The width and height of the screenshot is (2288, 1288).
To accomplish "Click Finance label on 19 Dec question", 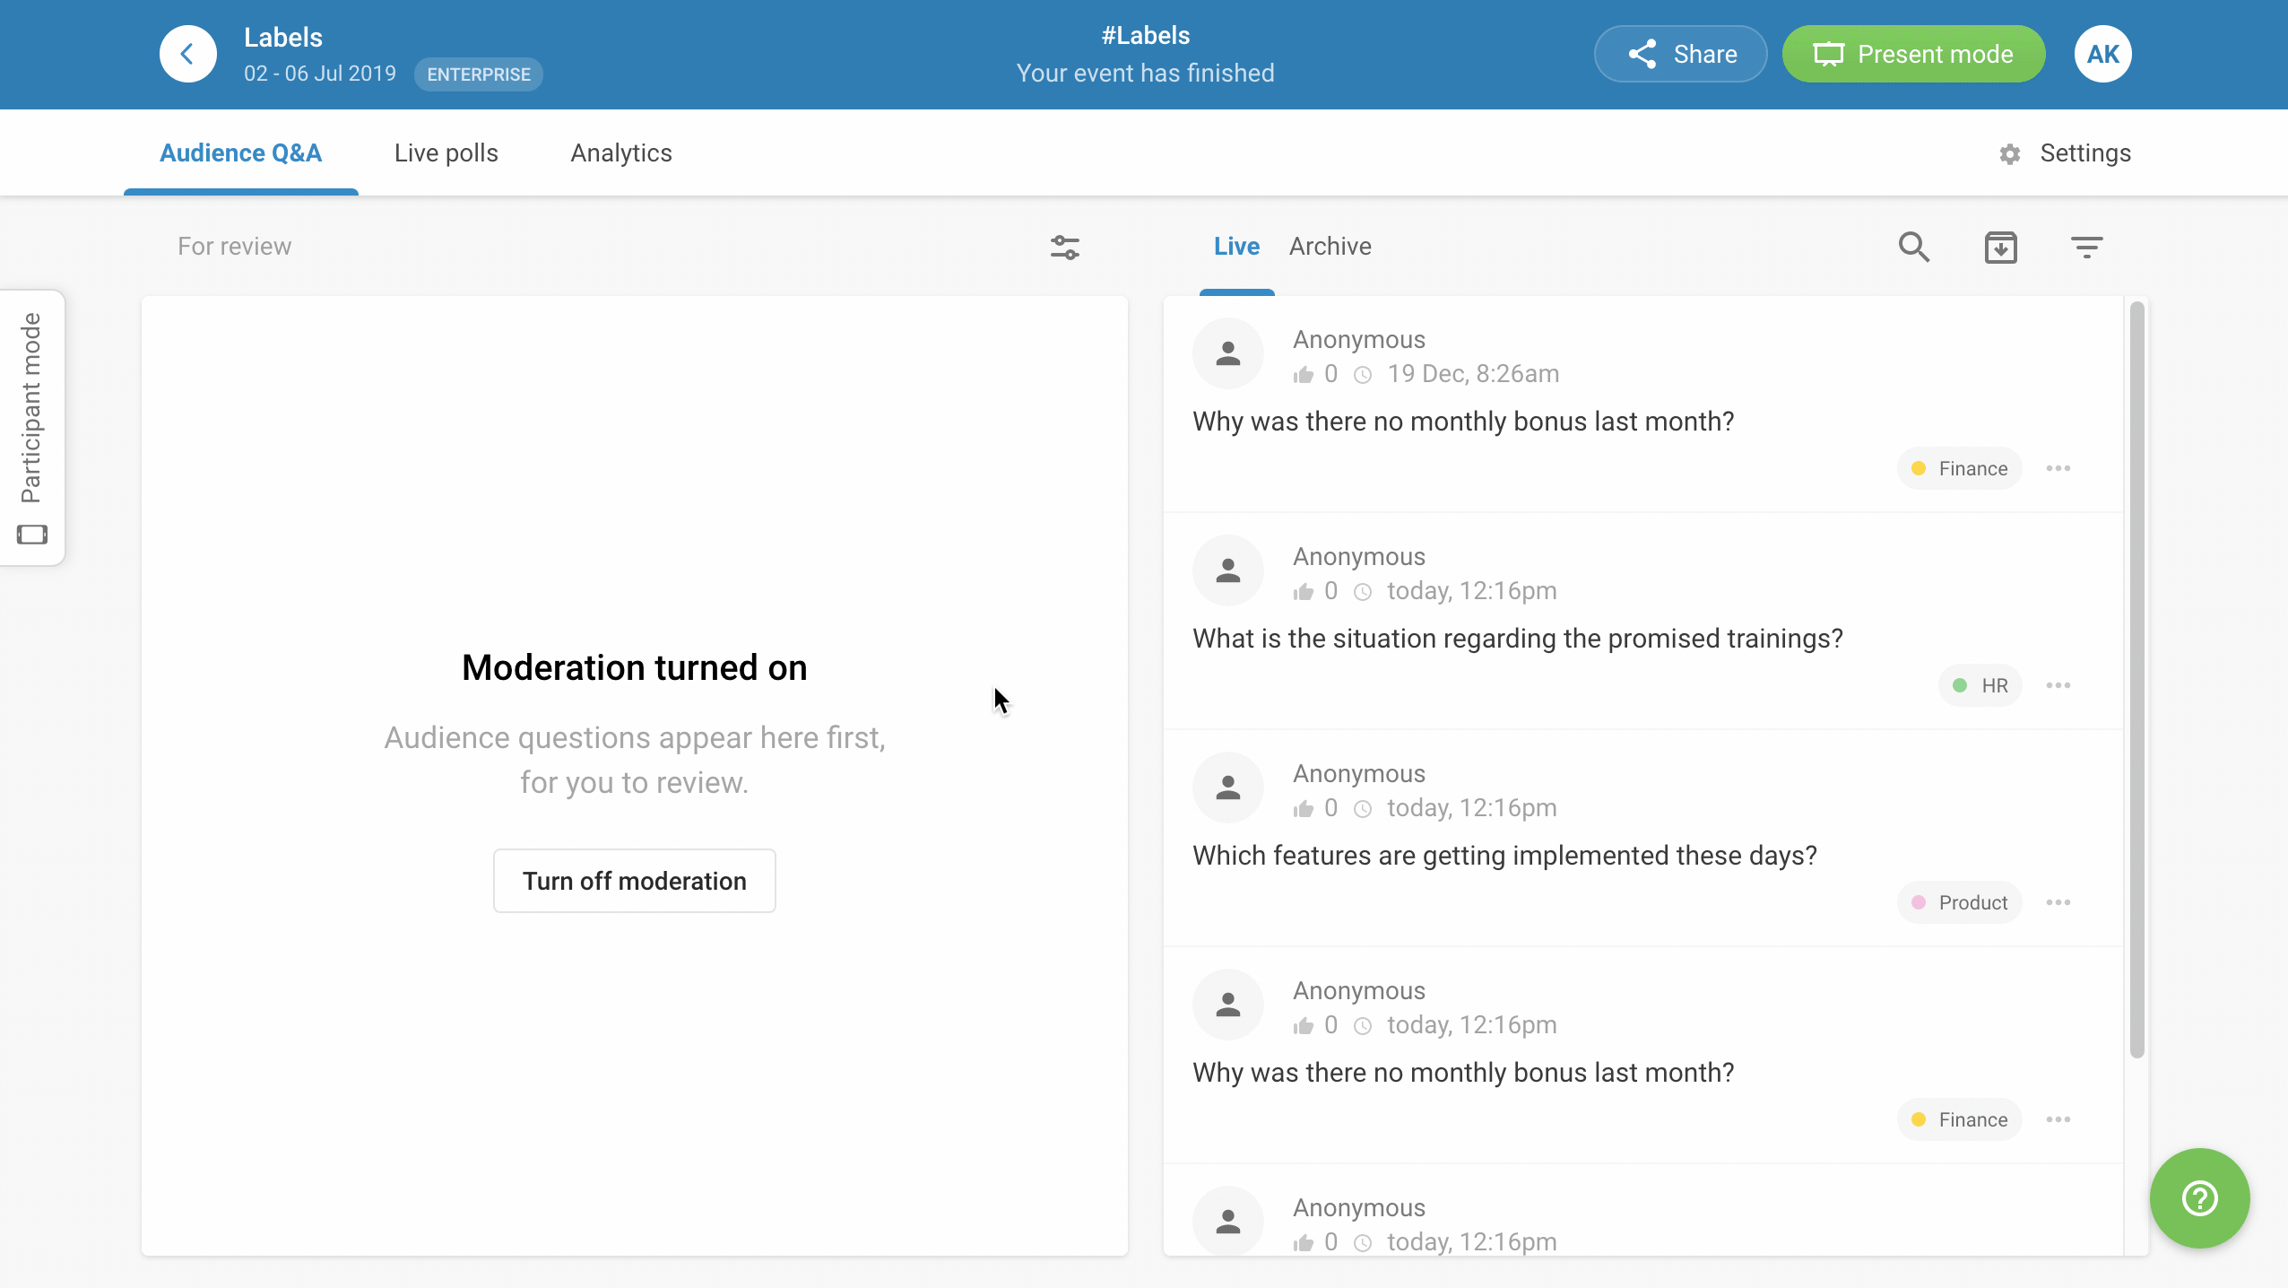I will click(x=1959, y=468).
